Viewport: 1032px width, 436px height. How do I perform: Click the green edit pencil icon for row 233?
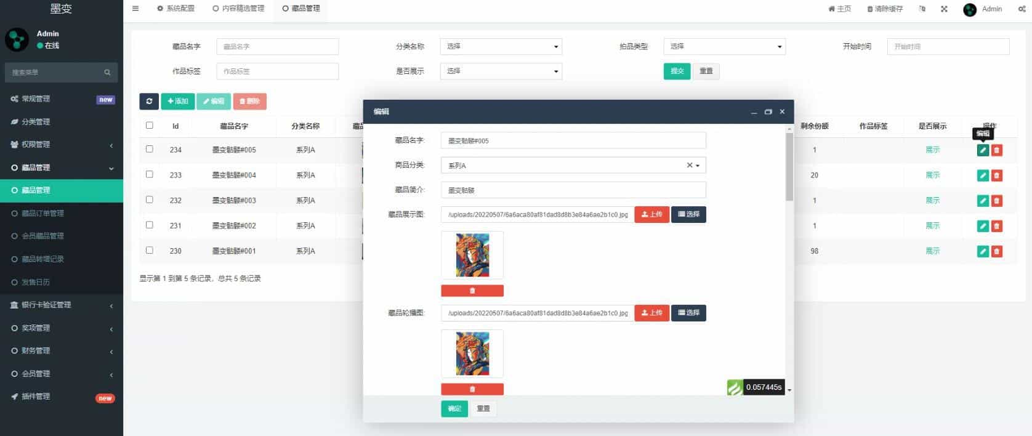tap(983, 176)
